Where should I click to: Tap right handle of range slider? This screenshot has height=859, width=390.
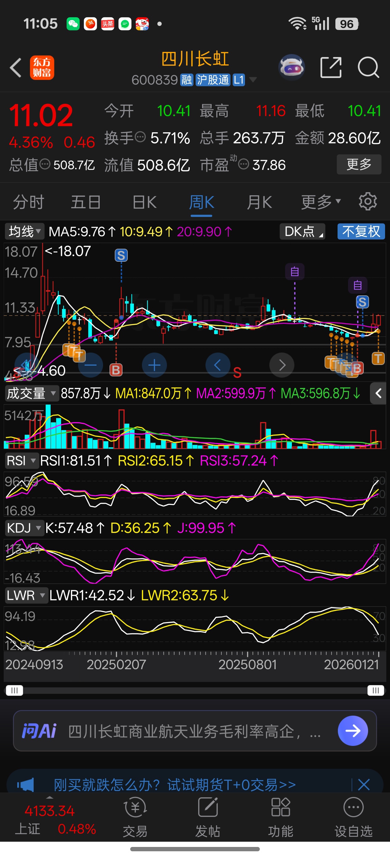point(376,690)
